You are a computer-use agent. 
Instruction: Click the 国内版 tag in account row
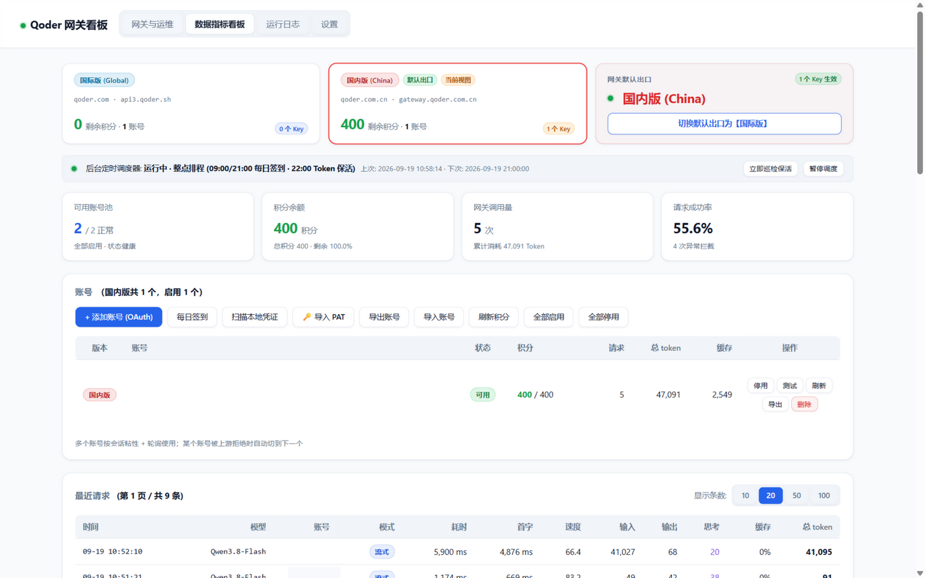click(x=100, y=395)
